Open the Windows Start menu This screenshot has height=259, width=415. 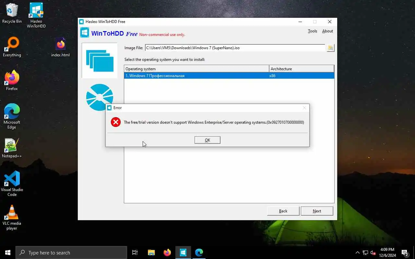click(8, 253)
